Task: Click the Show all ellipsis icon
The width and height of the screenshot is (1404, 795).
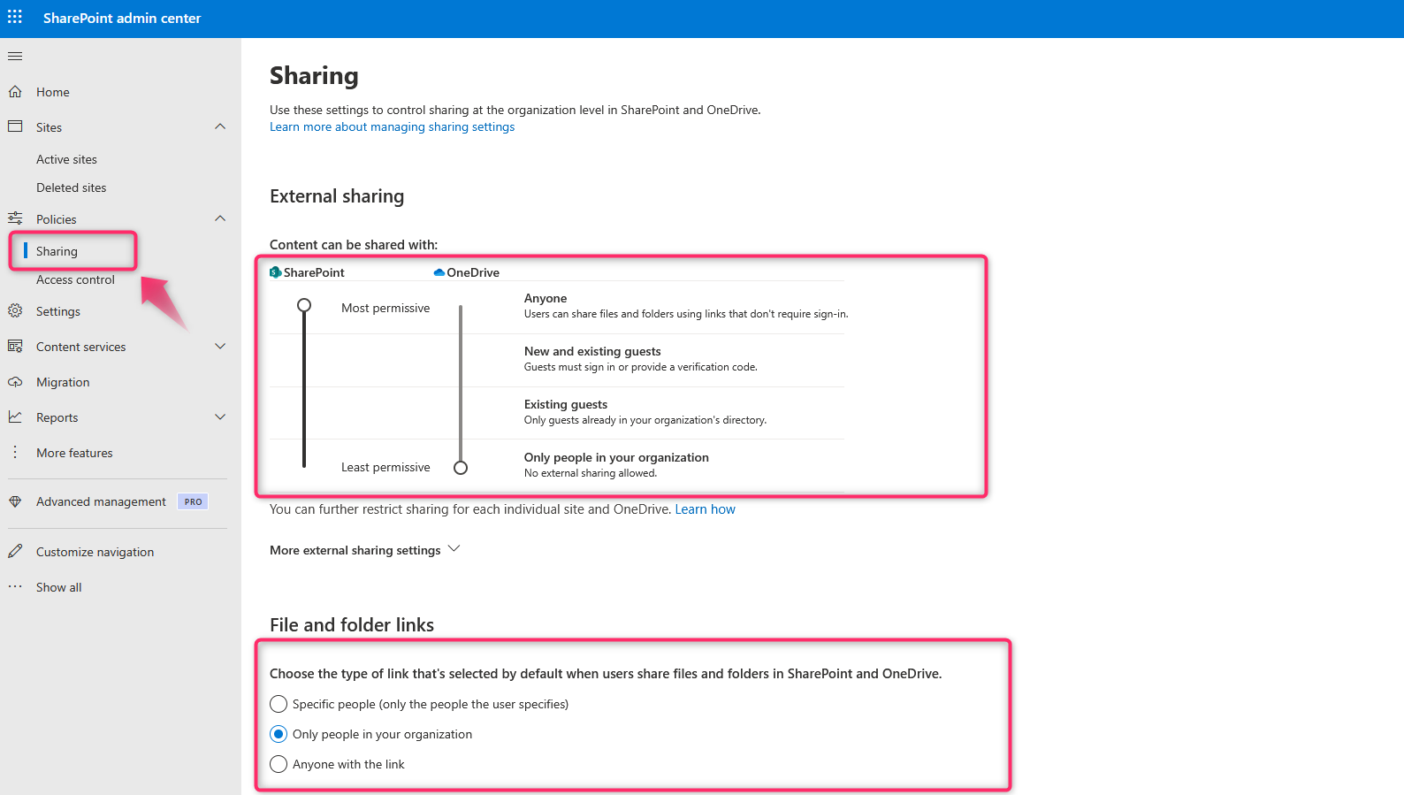Action: pos(15,586)
